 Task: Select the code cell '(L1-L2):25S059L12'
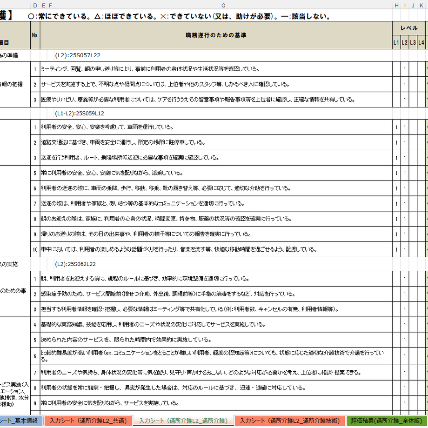(x=80, y=113)
